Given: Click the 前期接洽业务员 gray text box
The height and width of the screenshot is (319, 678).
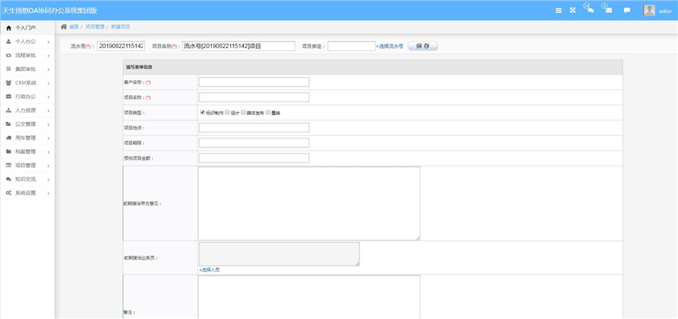Looking at the screenshot, I should click(279, 254).
